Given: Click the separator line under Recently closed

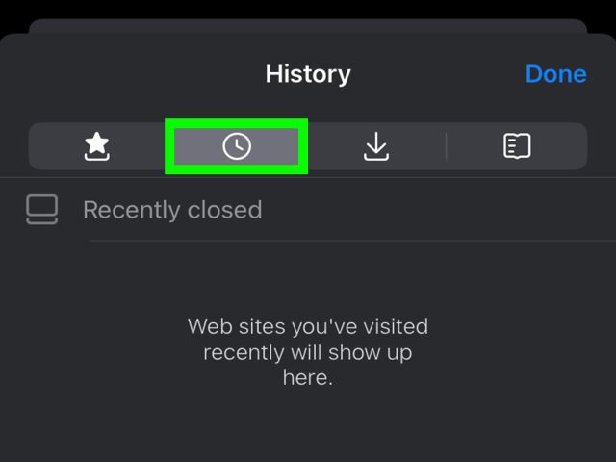Looking at the screenshot, I should click(353, 241).
